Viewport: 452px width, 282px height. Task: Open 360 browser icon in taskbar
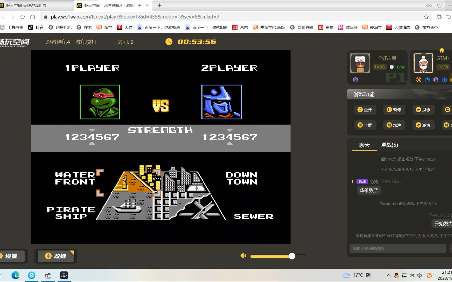(x=32, y=275)
